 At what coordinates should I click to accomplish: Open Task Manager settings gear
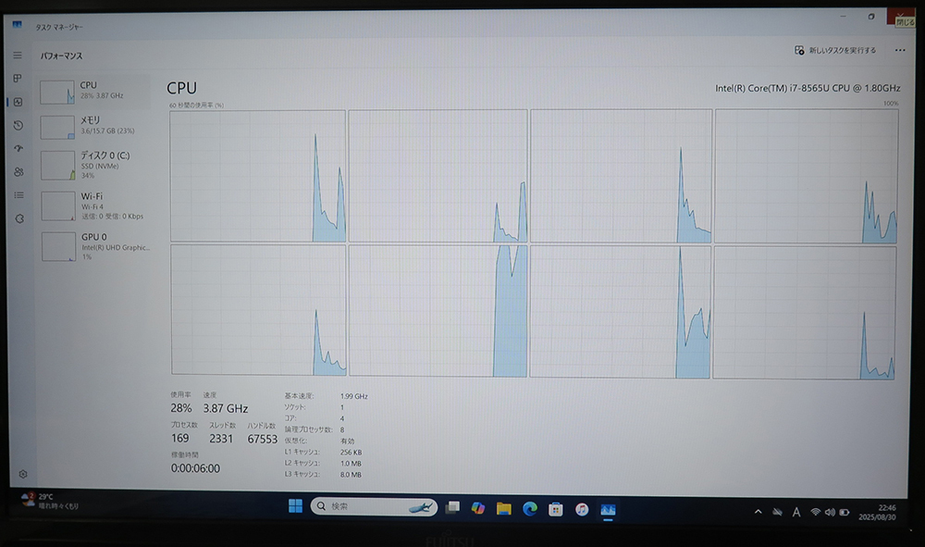[x=23, y=474]
